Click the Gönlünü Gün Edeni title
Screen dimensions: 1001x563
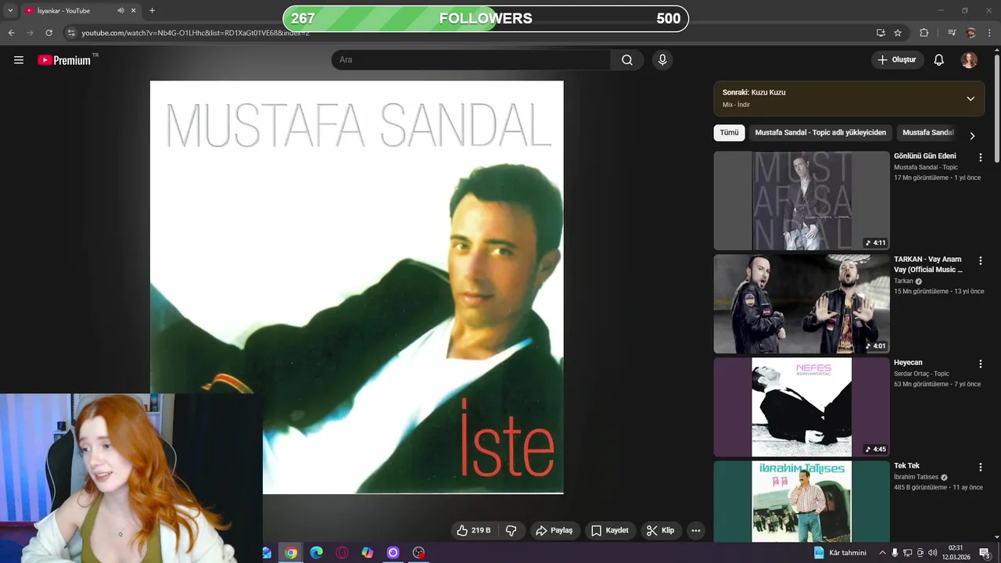click(925, 156)
